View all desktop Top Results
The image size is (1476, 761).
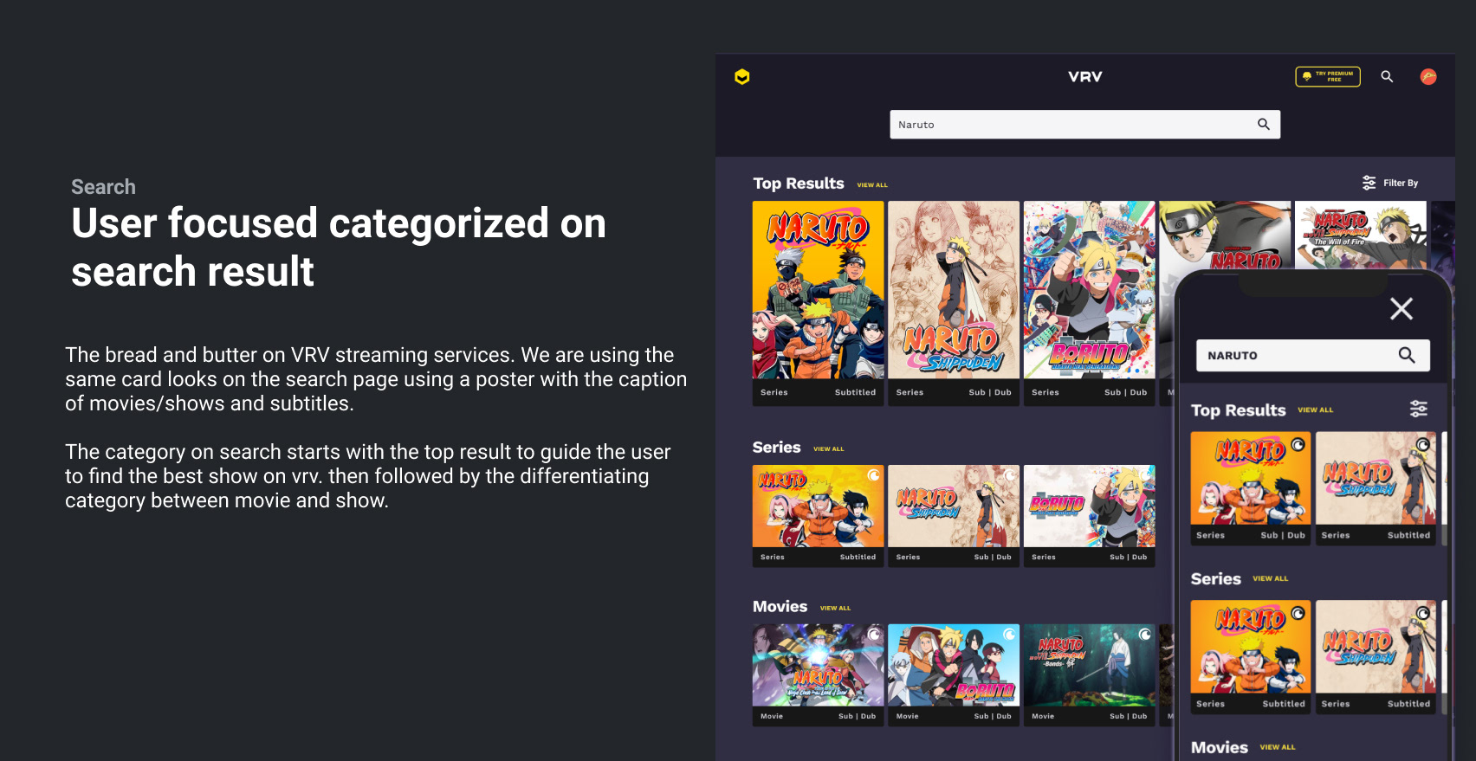click(872, 185)
